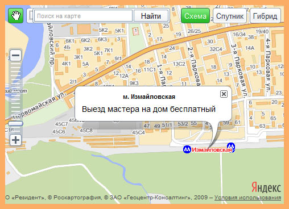Click building number 53/2
289x209 pixels.
(x=183, y=124)
